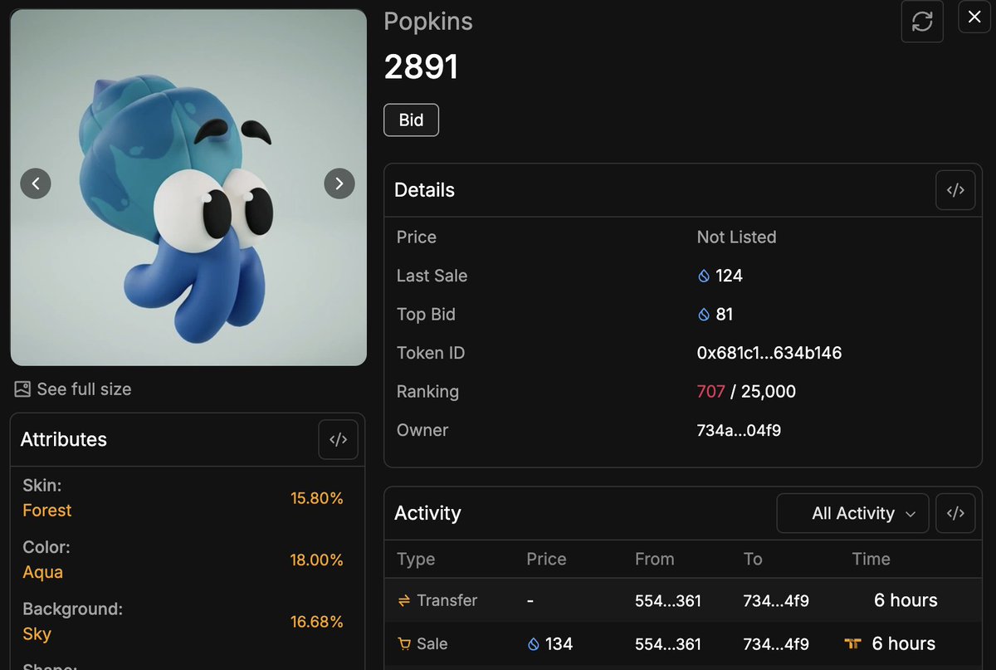
Task: Click the From column header
Action: 655,559
